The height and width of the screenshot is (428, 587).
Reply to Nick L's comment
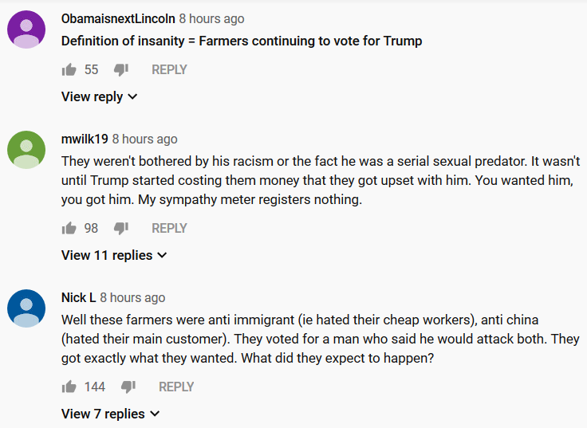[176, 387]
